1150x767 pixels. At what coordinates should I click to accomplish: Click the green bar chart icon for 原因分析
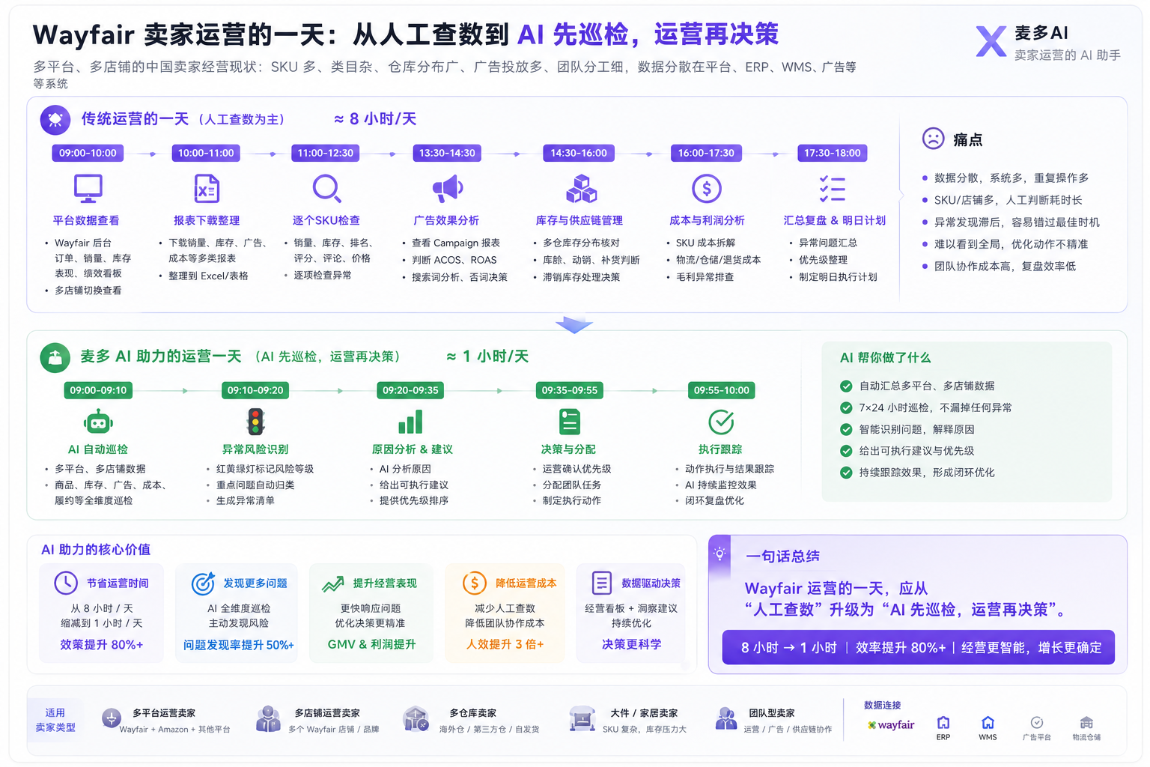(410, 422)
